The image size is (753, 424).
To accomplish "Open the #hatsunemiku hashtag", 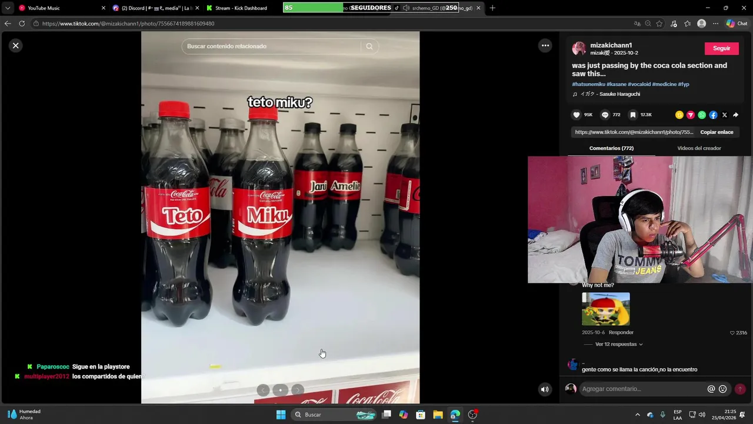I will pyautogui.click(x=588, y=84).
